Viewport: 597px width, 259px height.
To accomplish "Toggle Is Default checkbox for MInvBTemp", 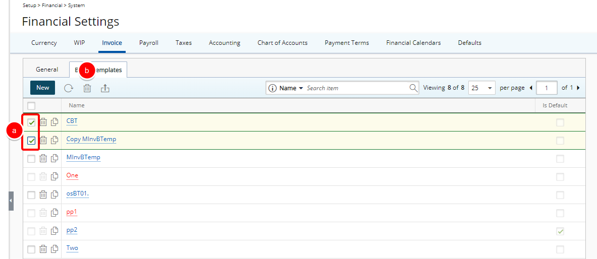I will [560, 159].
